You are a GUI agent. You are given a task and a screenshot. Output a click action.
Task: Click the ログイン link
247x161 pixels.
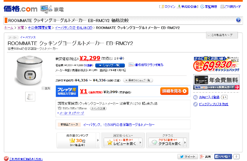click(x=170, y=7)
